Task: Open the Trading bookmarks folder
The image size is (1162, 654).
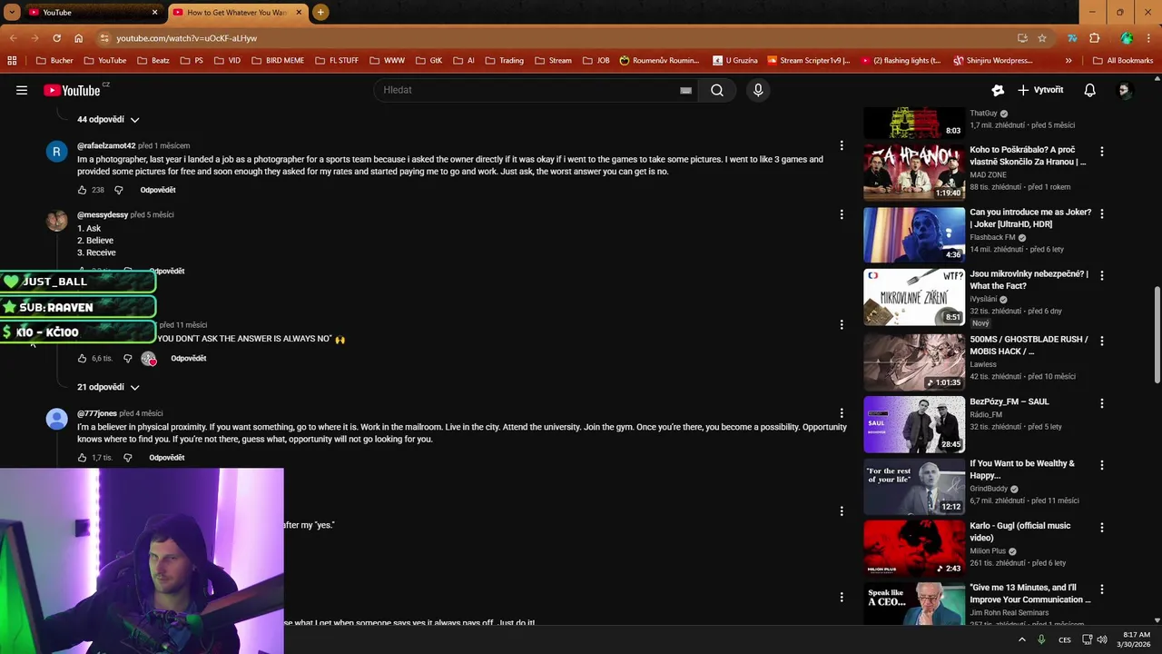Action: 503,61
